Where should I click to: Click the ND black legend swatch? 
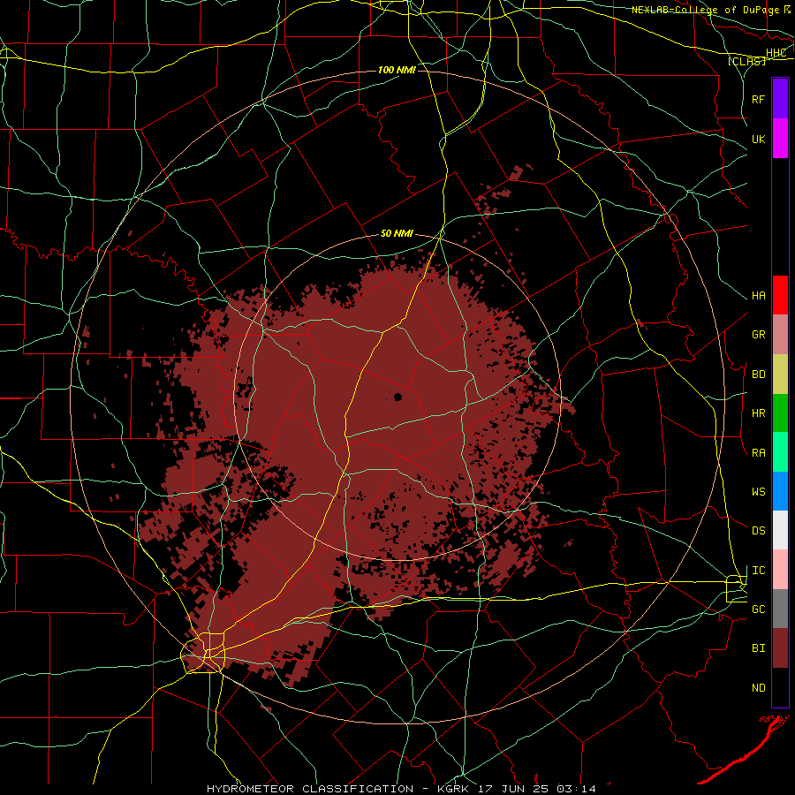coord(780,687)
